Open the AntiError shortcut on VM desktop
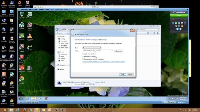This screenshot has width=200, height=112. pyautogui.click(x=22, y=36)
